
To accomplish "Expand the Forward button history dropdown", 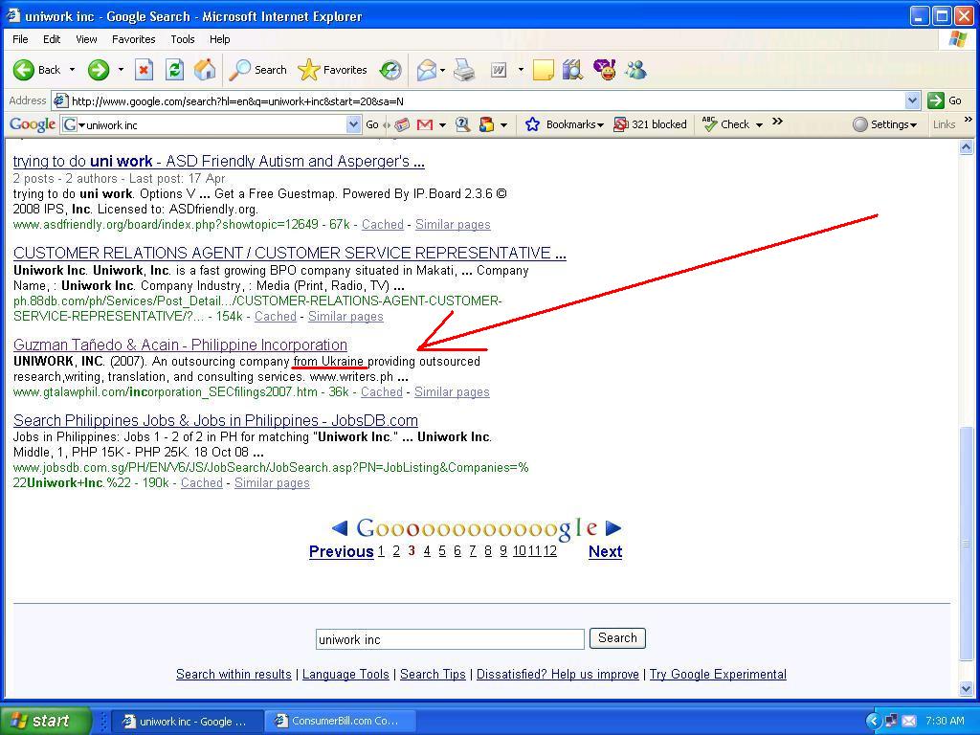I will tap(121, 70).
